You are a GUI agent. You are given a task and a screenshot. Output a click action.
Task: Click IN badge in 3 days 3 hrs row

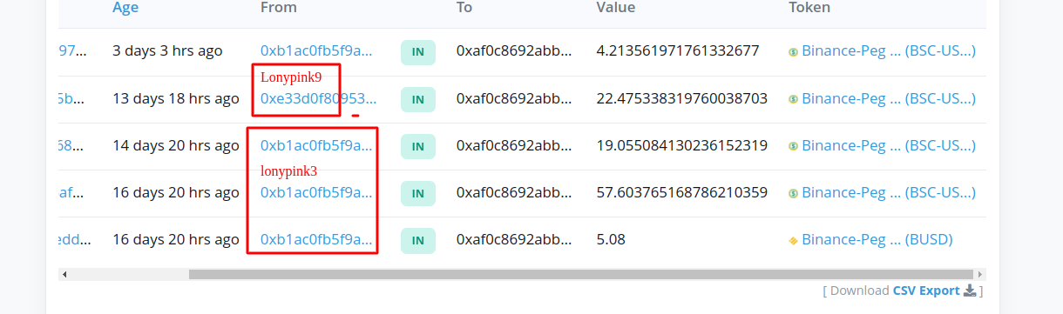tap(418, 52)
